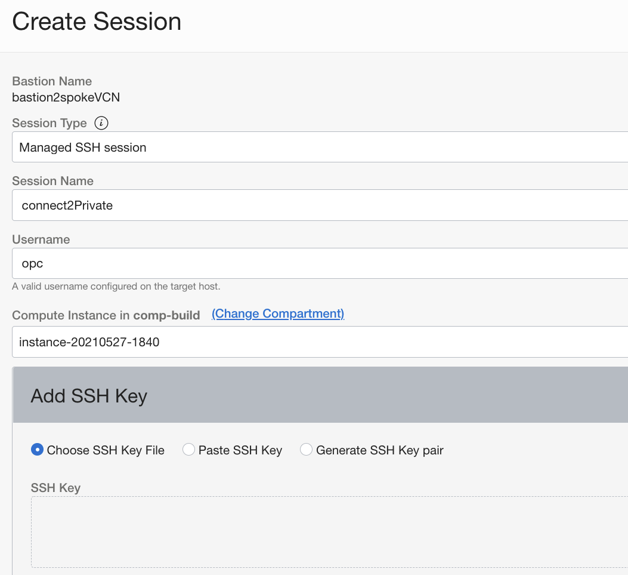Image resolution: width=628 pixels, height=575 pixels.
Task: Click the Username label
Action: (41, 239)
